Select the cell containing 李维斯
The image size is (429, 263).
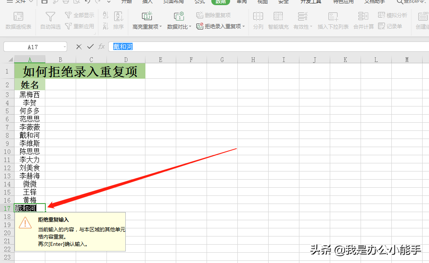tap(30, 143)
